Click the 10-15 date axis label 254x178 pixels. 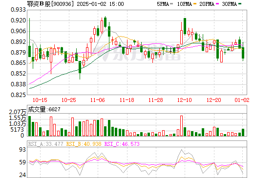40,100
